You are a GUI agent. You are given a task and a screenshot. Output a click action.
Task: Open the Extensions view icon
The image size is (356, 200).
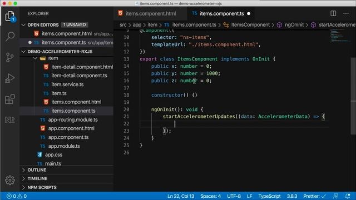[x=10, y=99]
